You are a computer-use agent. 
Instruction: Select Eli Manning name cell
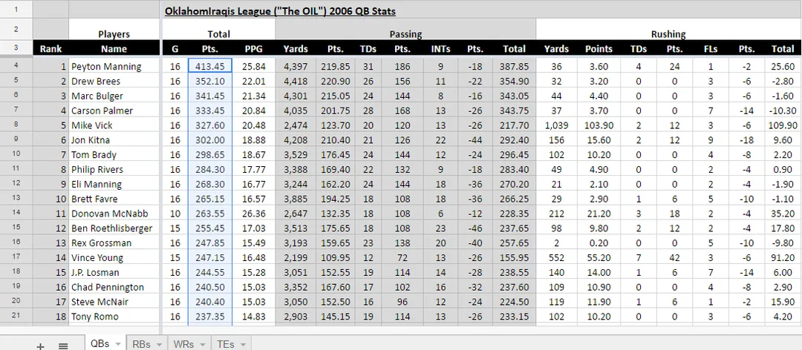coord(114,184)
